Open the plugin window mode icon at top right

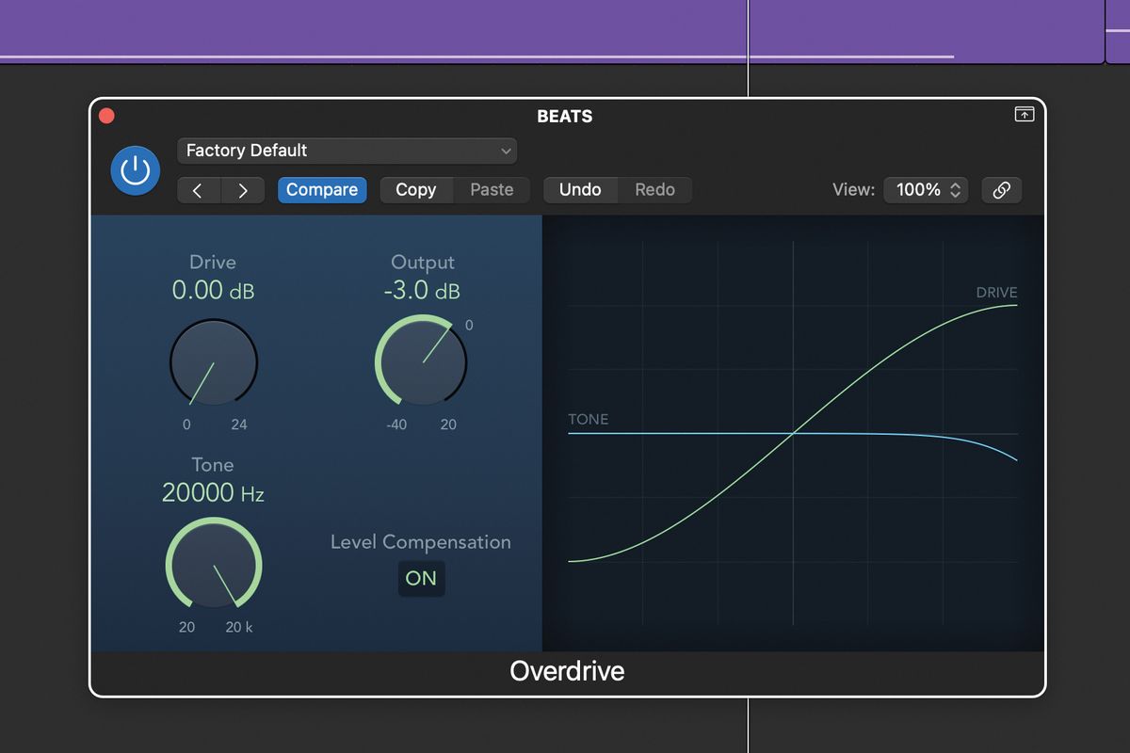(x=1023, y=114)
